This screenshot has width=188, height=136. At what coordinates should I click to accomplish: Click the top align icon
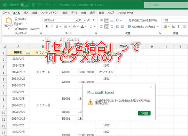(102, 20)
